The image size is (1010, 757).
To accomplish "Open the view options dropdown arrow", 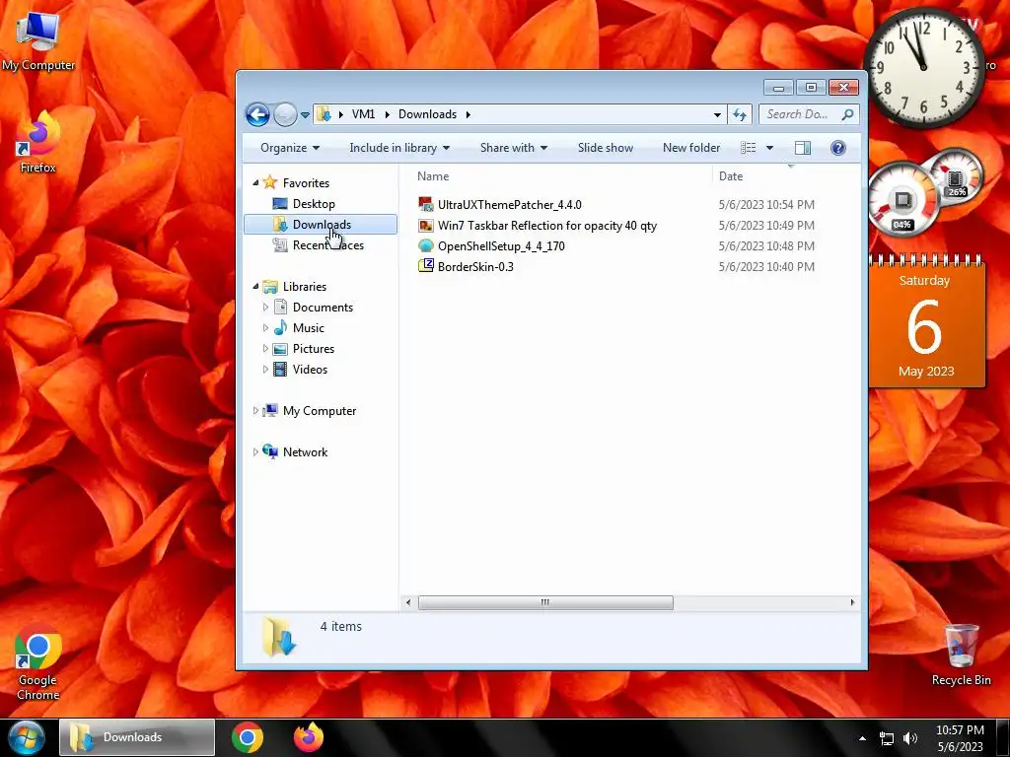I will pos(769,148).
